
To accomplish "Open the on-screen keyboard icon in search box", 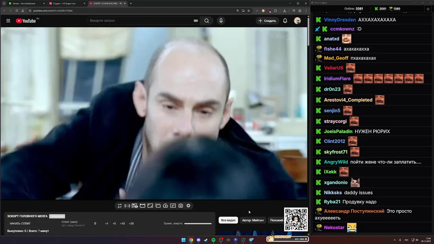I will (x=196, y=21).
